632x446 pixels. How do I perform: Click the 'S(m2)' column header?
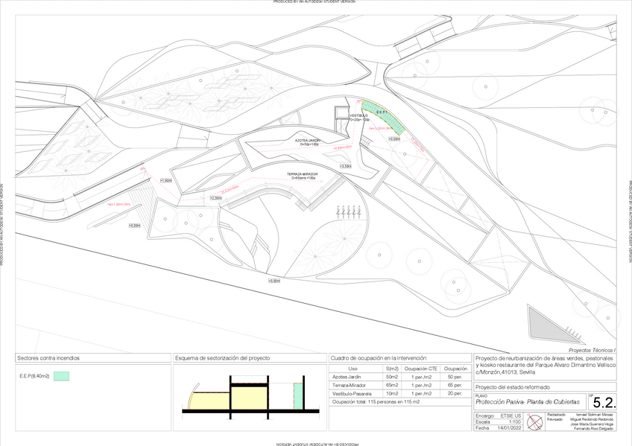pos(392,369)
